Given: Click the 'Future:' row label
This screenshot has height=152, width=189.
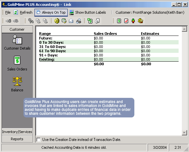Looking at the screenshot, I should pyautogui.click(x=46, y=38).
